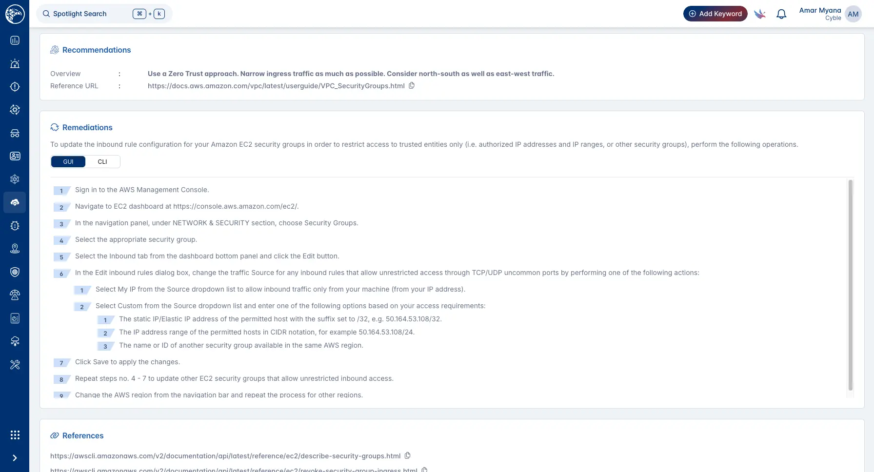Open the shield globe protection section
The height and width of the screenshot is (472, 874).
pyautogui.click(x=15, y=272)
